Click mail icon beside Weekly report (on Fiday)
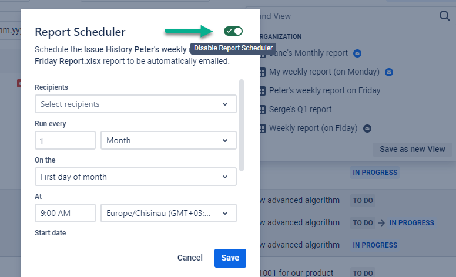This screenshot has height=277, width=456. [367, 128]
